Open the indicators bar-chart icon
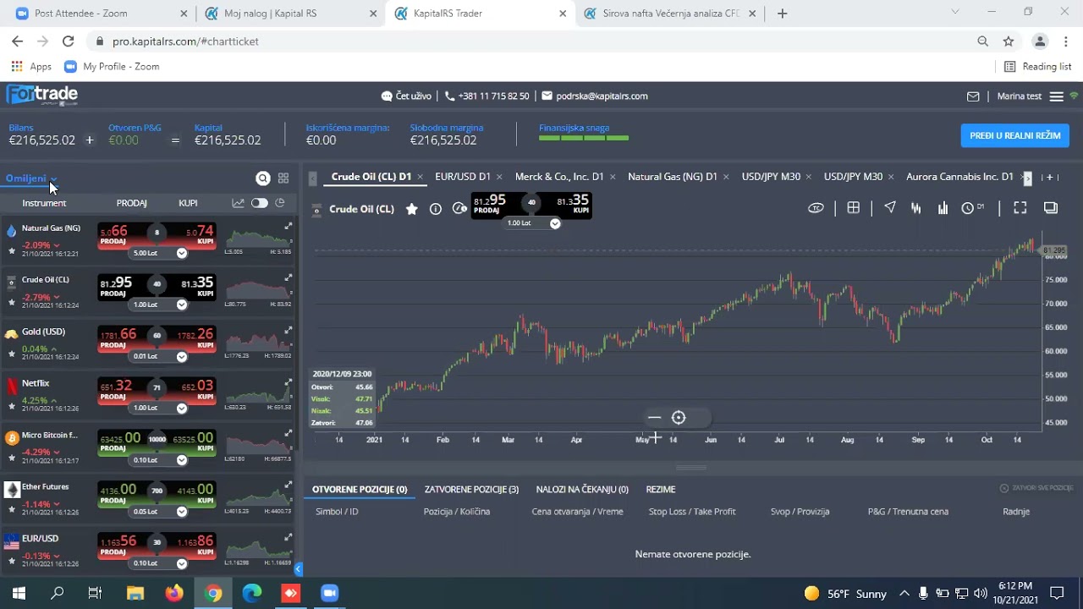 pyautogui.click(x=943, y=208)
